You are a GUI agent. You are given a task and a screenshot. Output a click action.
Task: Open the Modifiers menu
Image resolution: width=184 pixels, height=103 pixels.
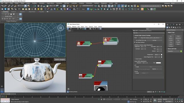[34, 3]
